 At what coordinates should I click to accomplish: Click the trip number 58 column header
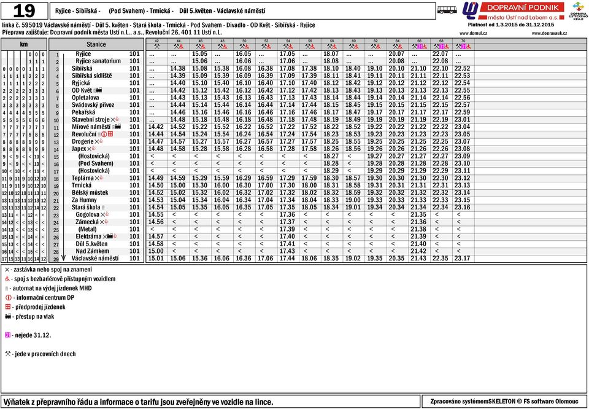(332, 41)
